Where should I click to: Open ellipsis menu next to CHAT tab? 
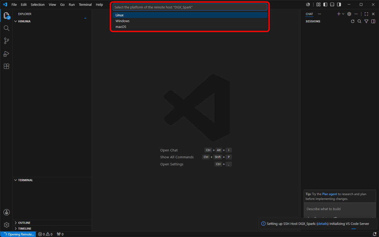319,14
